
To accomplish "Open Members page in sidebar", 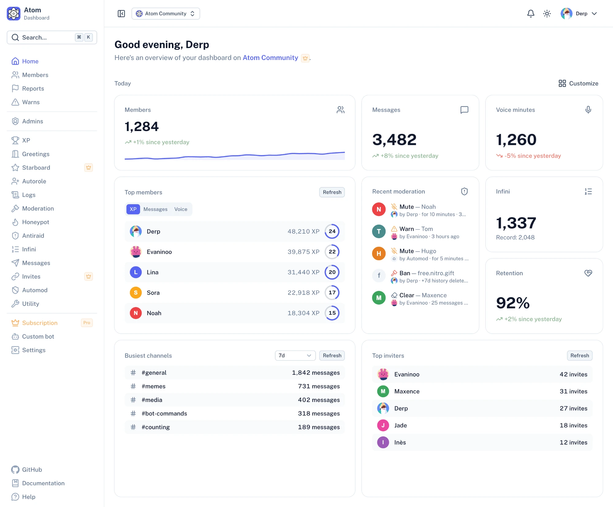I will tap(52, 75).
